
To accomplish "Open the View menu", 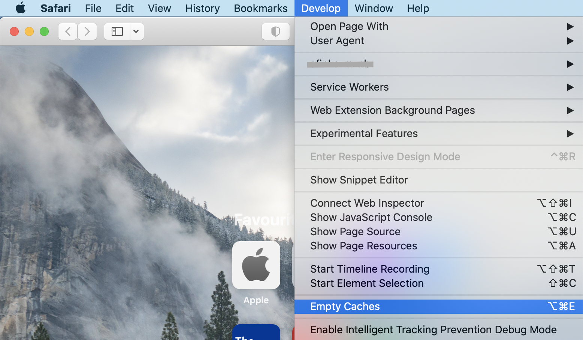I will (x=159, y=8).
